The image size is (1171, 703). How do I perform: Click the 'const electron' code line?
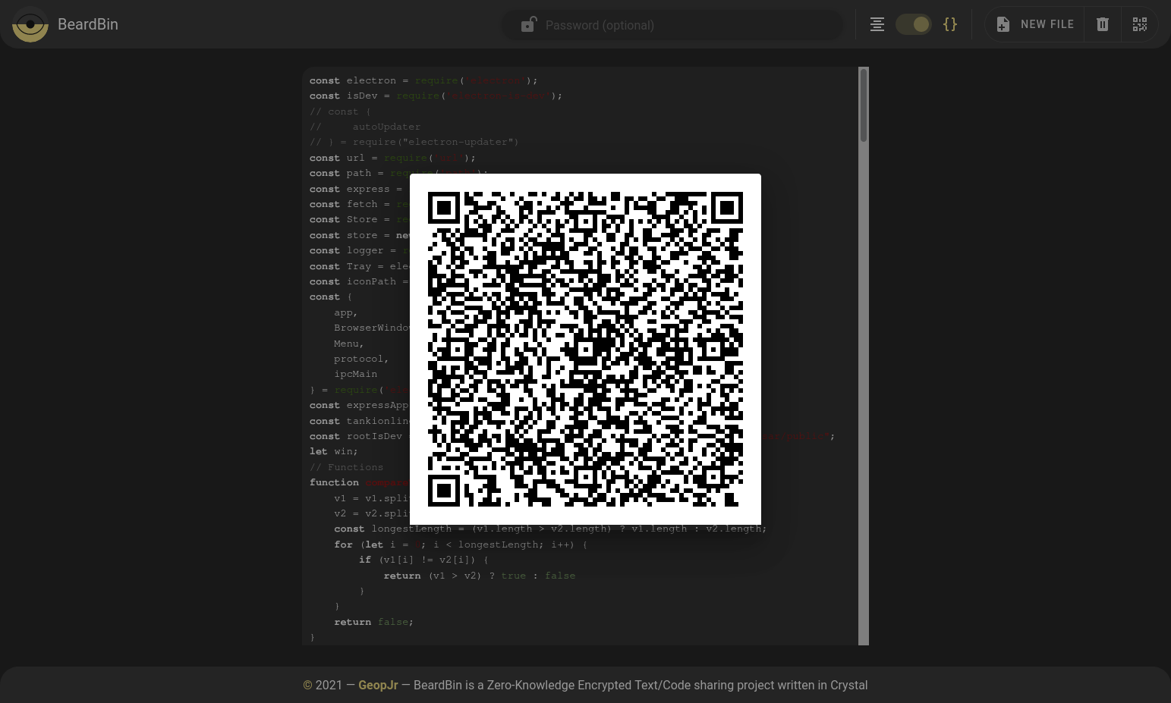click(x=423, y=80)
